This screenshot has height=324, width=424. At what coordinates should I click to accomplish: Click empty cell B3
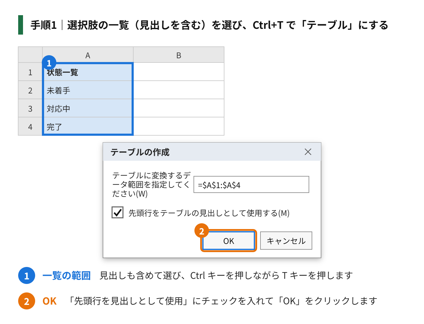pyautogui.click(x=179, y=108)
